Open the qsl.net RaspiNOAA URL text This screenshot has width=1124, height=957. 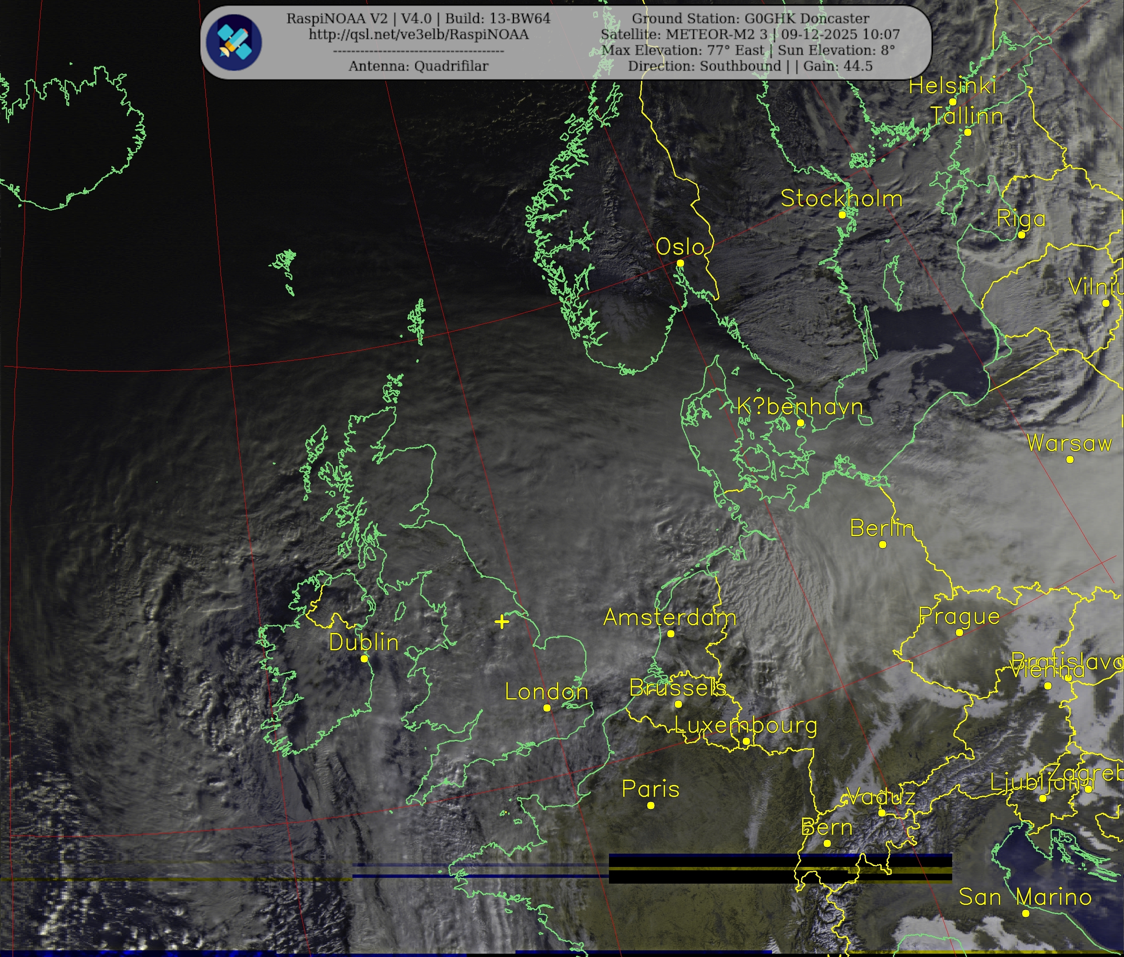(418, 35)
